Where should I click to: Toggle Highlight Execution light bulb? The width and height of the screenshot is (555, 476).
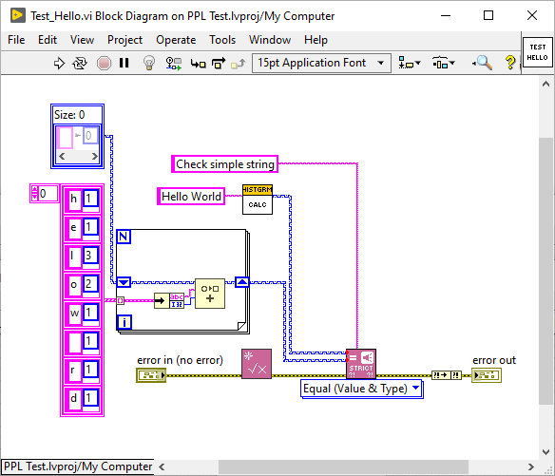pos(149,64)
